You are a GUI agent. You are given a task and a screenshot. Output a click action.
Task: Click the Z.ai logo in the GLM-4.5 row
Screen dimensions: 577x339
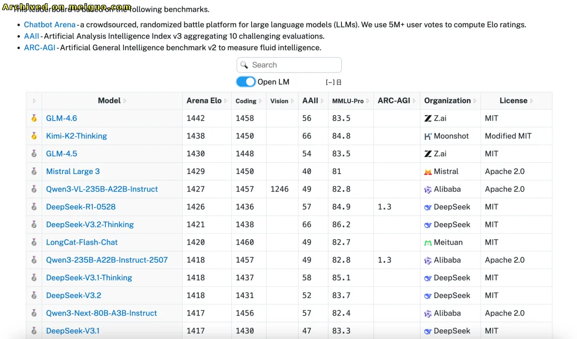click(428, 154)
